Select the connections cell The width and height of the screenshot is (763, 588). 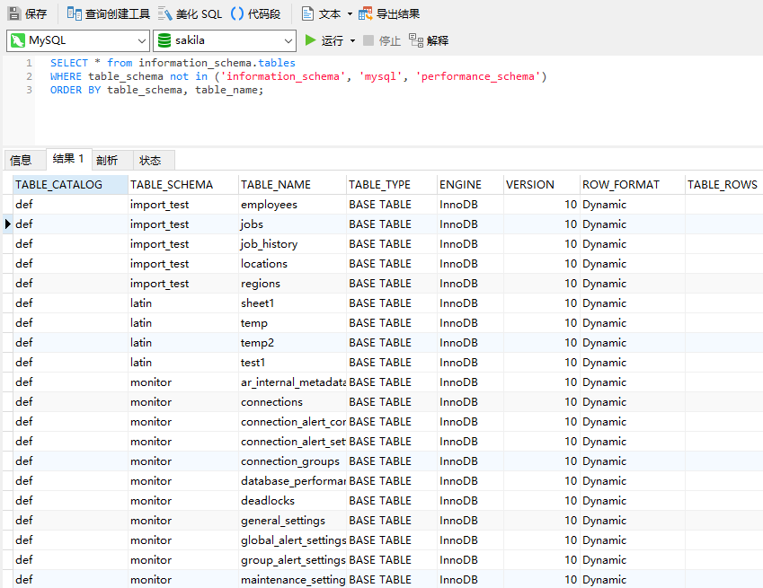coord(292,402)
